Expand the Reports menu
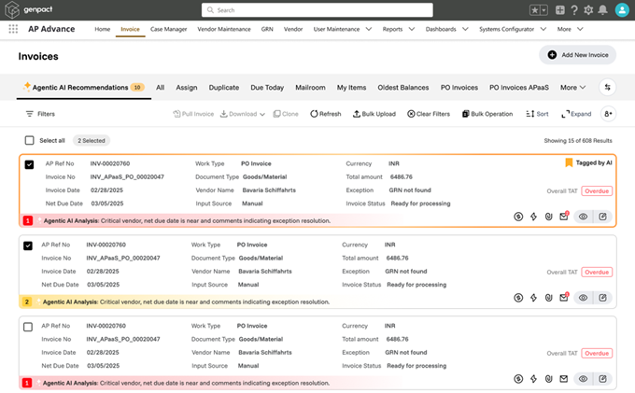The height and width of the screenshot is (393, 635). click(x=399, y=29)
